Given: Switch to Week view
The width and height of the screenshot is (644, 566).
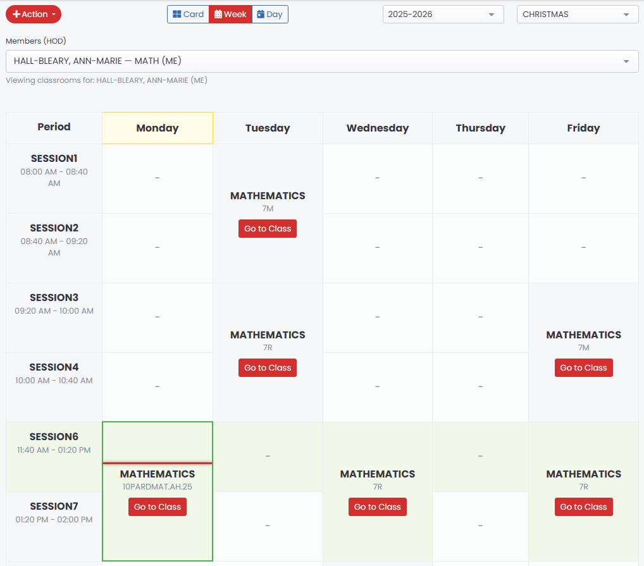Looking at the screenshot, I should 230,15.
